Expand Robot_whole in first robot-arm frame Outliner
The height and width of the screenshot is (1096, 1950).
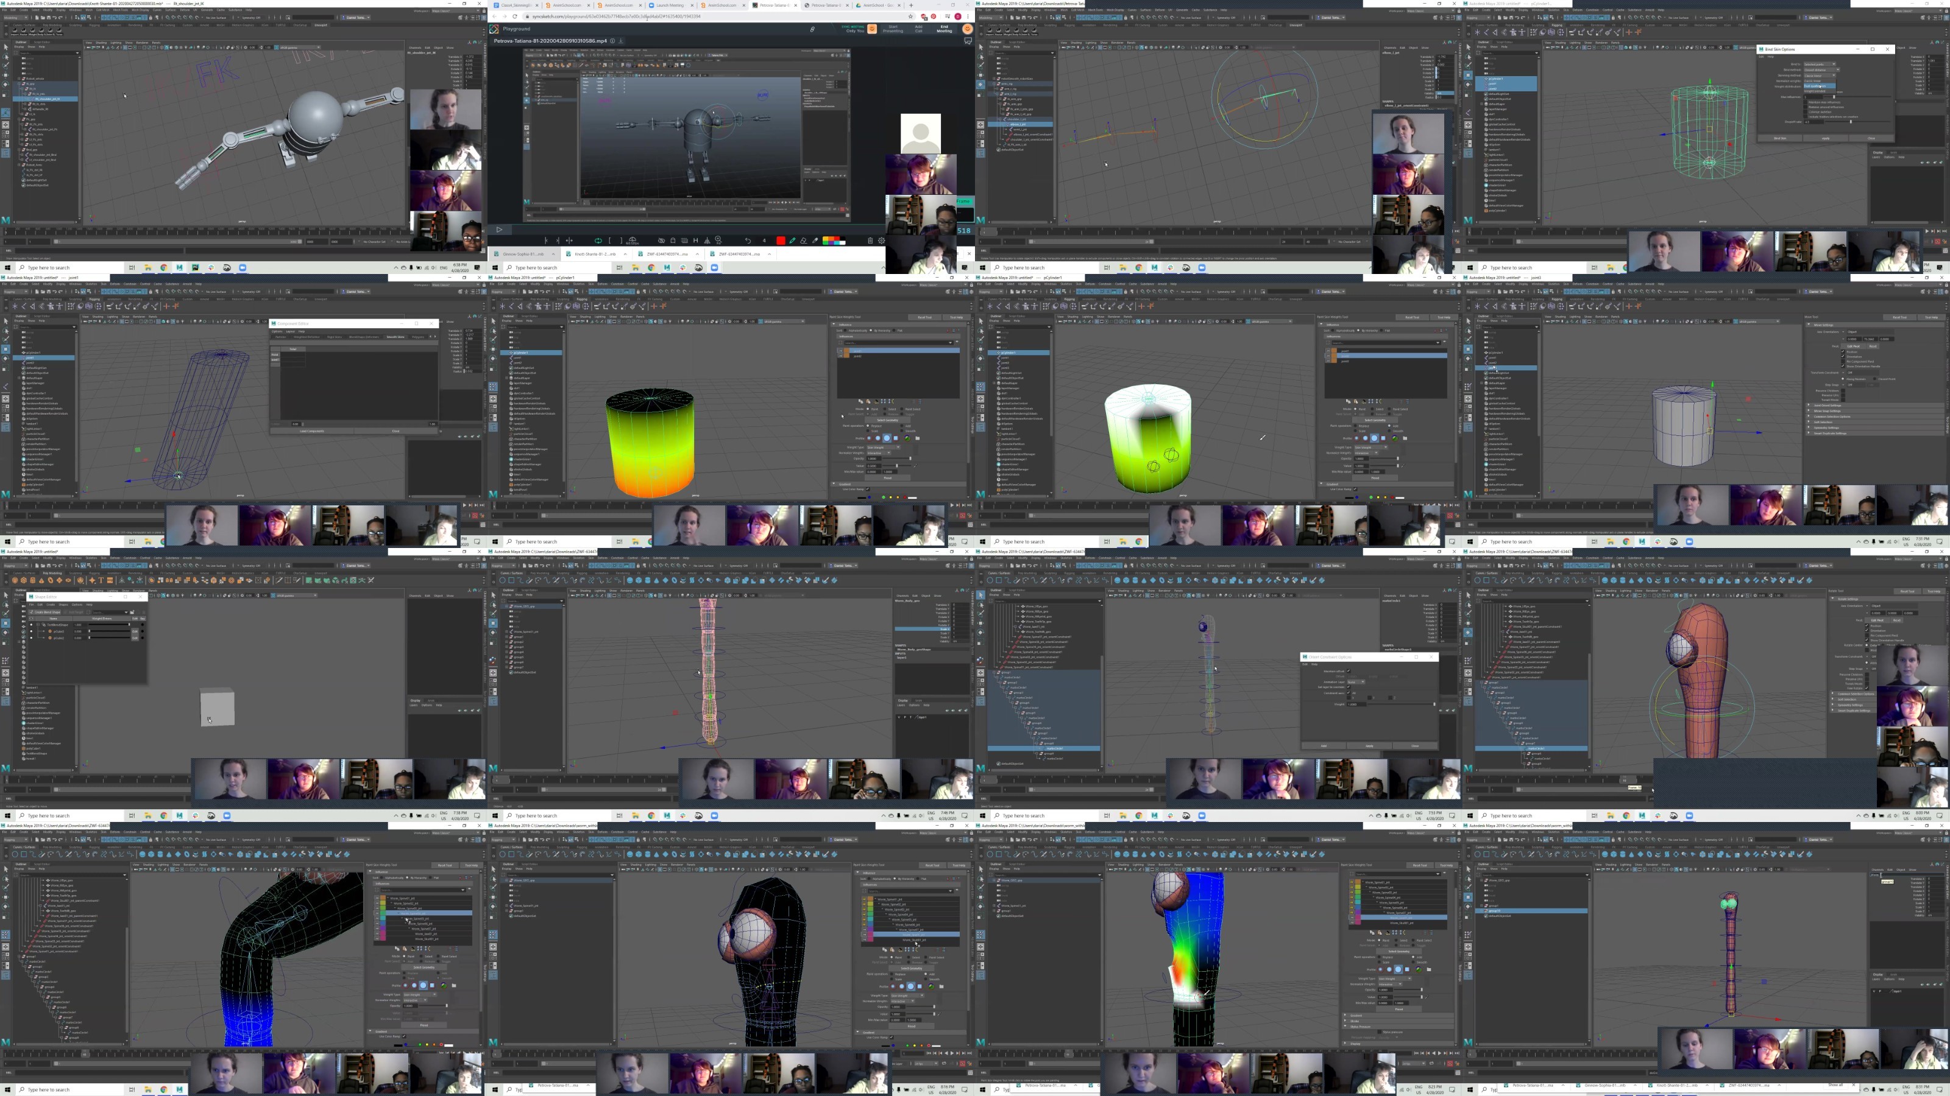pos(19,79)
